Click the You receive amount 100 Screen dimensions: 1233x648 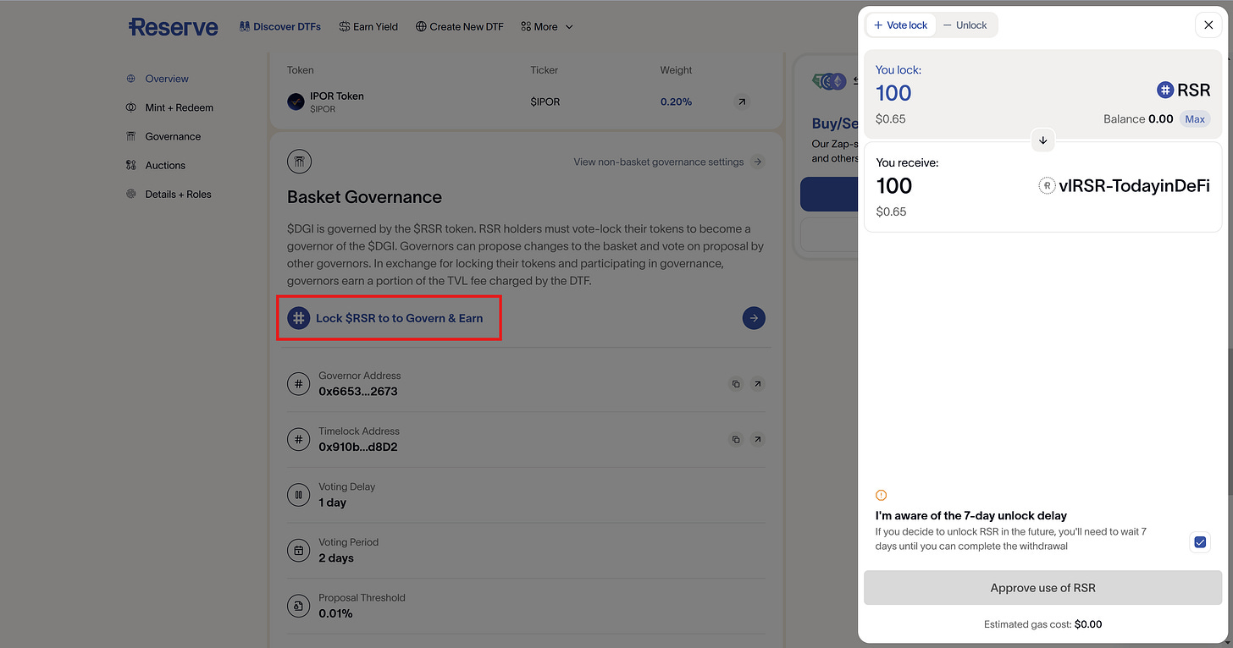click(x=894, y=186)
